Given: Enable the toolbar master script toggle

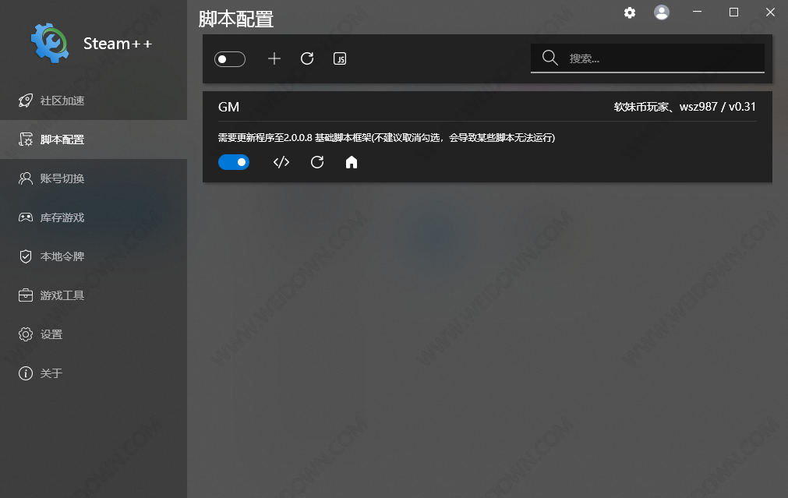Looking at the screenshot, I should pyautogui.click(x=230, y=59).
